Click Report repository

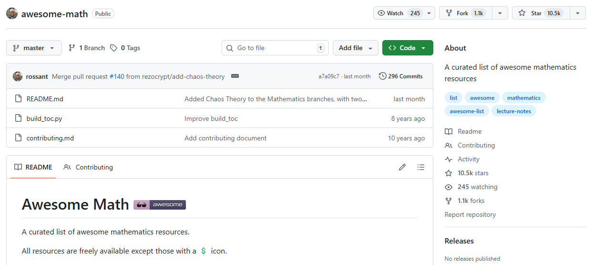click(470, 214)
